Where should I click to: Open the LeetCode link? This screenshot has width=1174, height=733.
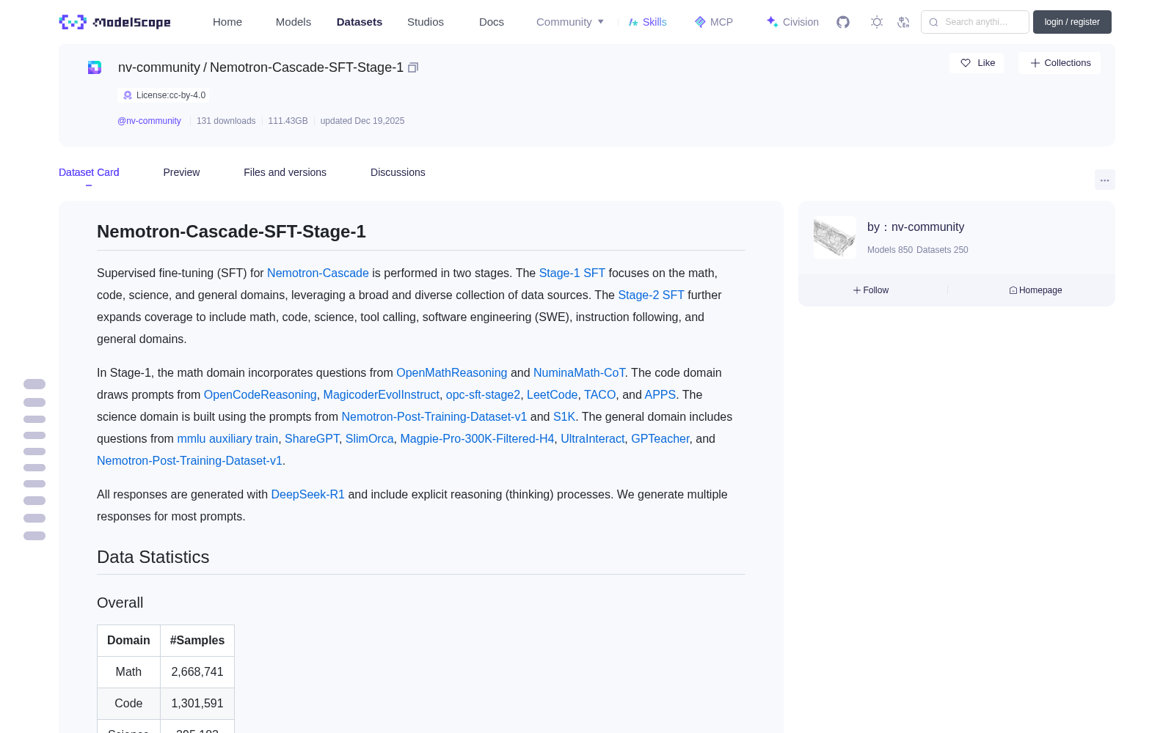click(552, 394)
